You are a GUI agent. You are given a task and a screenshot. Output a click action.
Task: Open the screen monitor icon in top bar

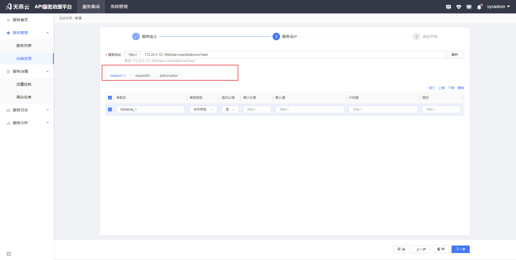(x=469, y=7)
